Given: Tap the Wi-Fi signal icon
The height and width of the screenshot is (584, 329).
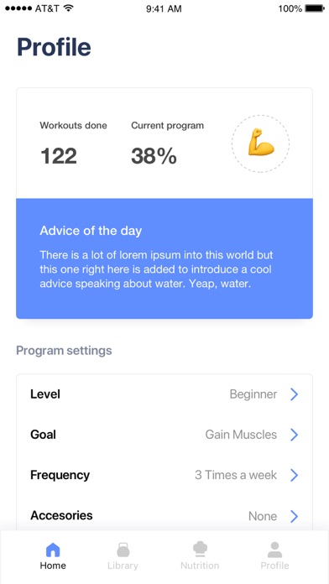Looking at the screenshot, I should [68, 8].
